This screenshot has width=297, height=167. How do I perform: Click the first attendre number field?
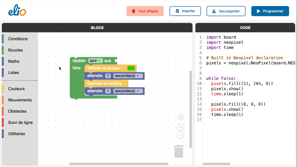108,76
